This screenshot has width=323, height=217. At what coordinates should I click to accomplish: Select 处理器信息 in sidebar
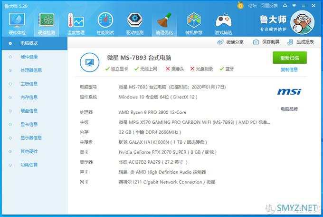point(35,70)
